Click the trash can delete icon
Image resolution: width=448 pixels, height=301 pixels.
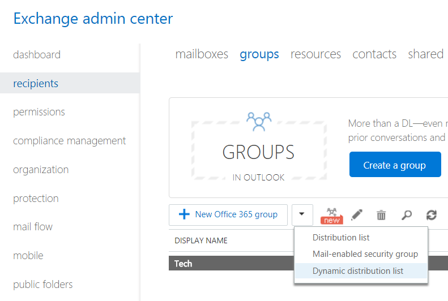coord(381,215)
